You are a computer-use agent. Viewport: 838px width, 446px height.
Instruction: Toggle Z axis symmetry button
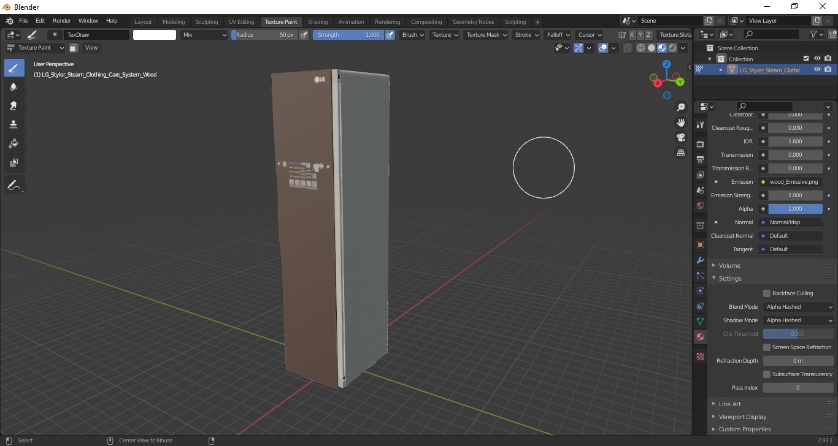coord(649,35)
